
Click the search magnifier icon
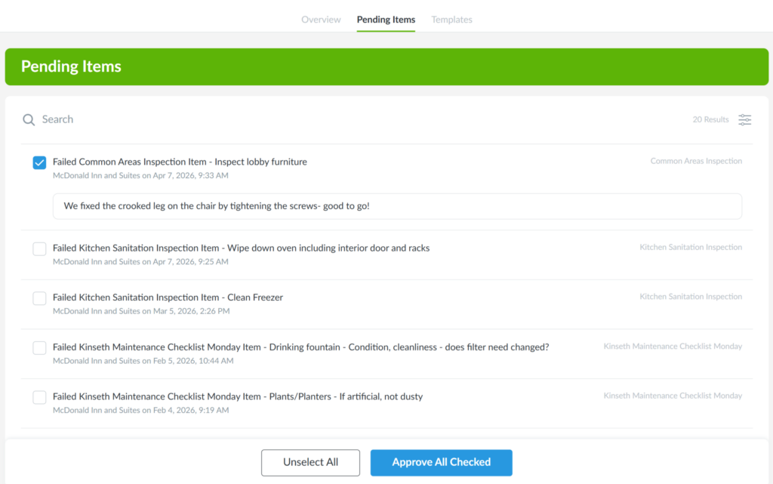pos(29,120)
